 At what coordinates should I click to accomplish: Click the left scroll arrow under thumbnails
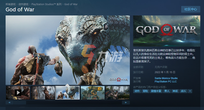(9, 102)
